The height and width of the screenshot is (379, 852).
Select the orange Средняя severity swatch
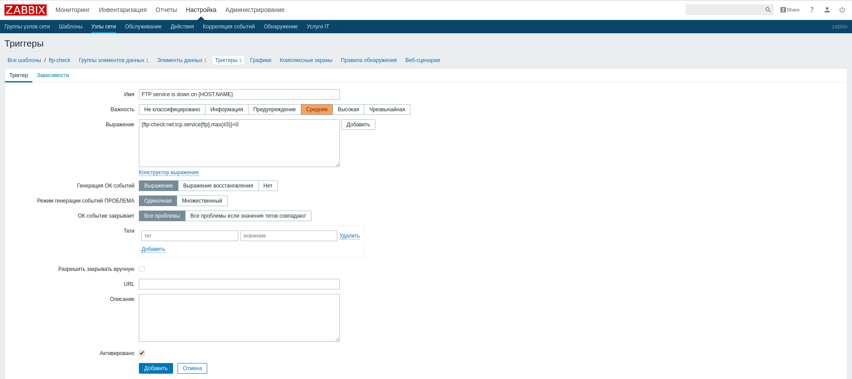316,109
